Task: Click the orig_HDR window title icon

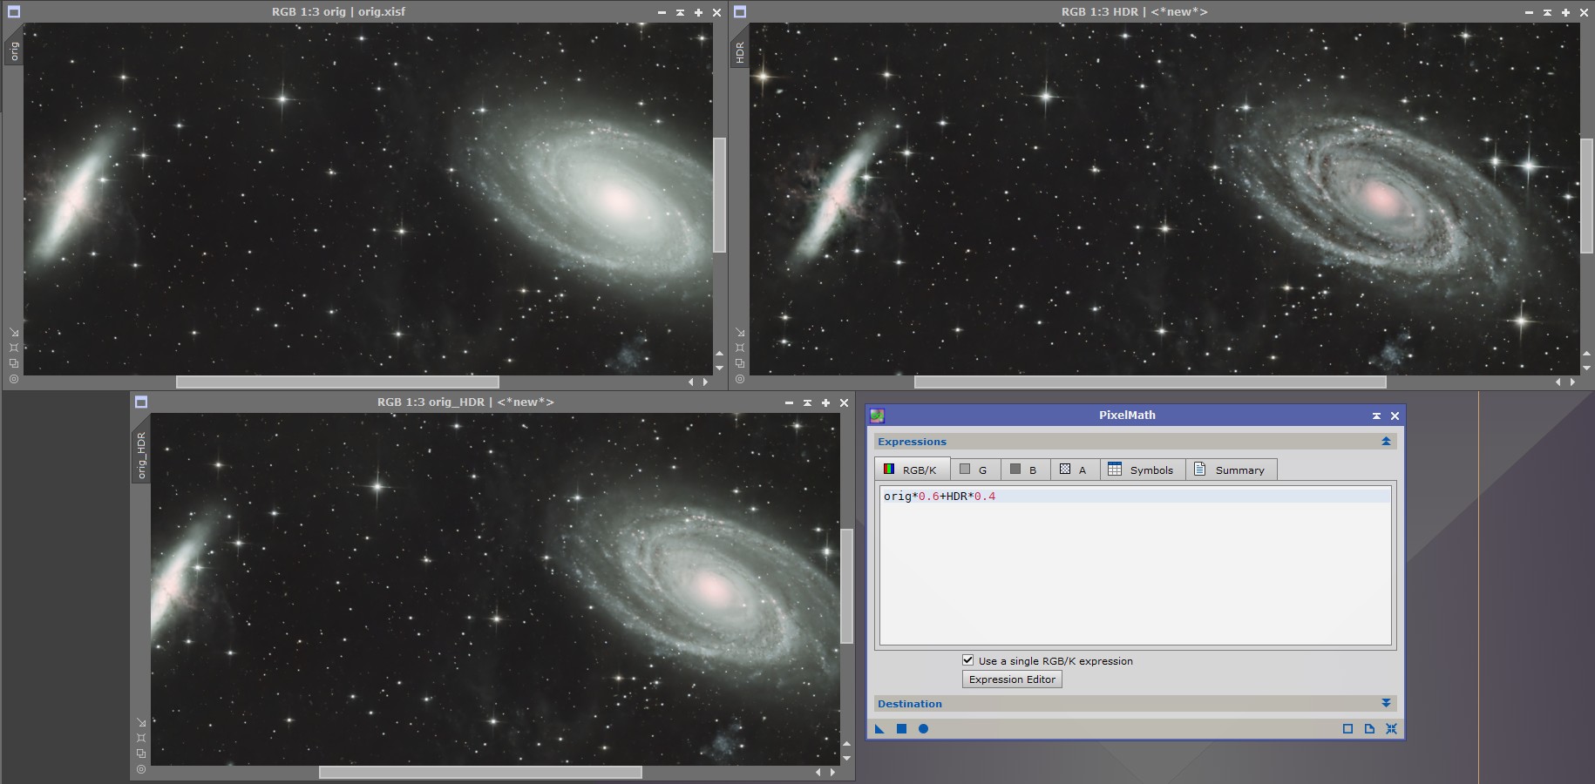Action: click(141, 402)
